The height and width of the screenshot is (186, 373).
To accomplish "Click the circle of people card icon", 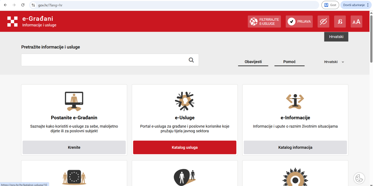I will click(x=295, y=177).
